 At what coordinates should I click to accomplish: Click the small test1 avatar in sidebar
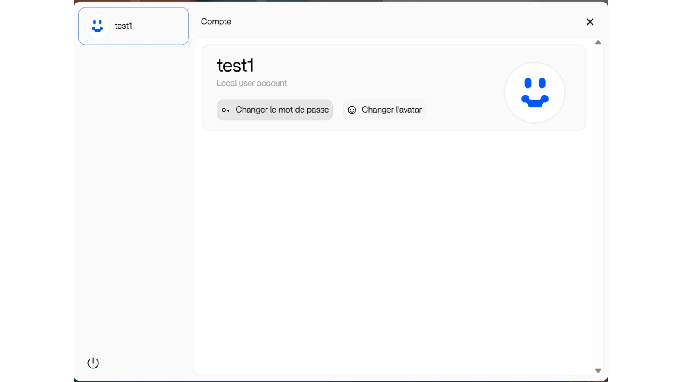[98, 26]
